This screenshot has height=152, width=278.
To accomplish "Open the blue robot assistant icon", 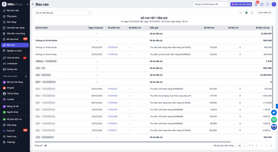I will tap(274, 127).
